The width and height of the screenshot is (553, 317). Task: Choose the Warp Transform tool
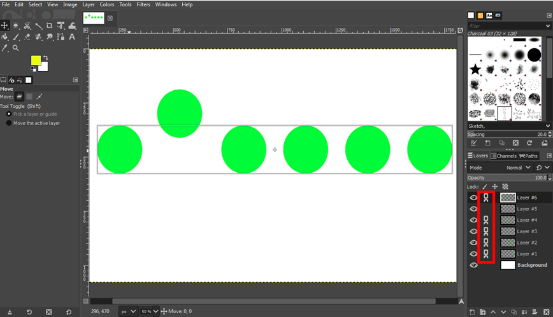(x=72, y=25)
